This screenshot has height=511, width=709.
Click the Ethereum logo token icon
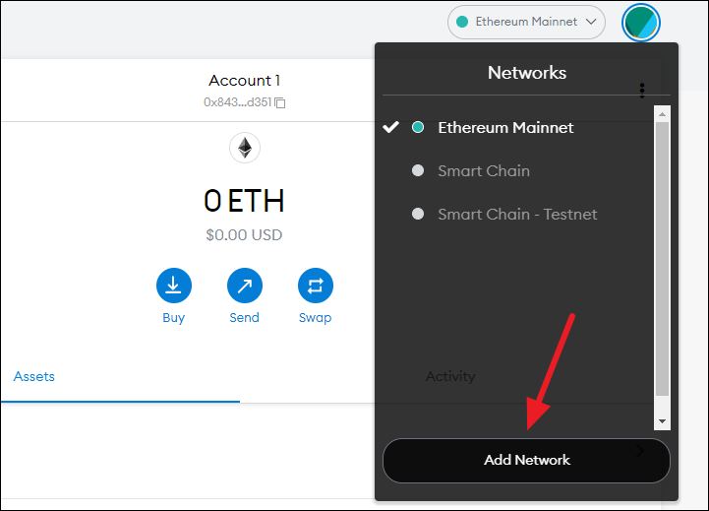pyautogui.click(x=245, y=148)
